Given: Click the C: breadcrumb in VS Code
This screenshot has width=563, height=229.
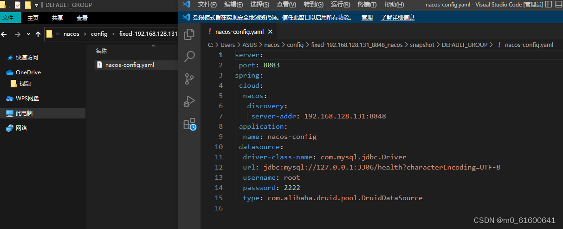Looking at the screenshot, I should click(210, 45).
